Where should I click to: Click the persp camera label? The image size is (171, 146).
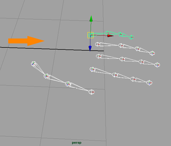[77, 143]
